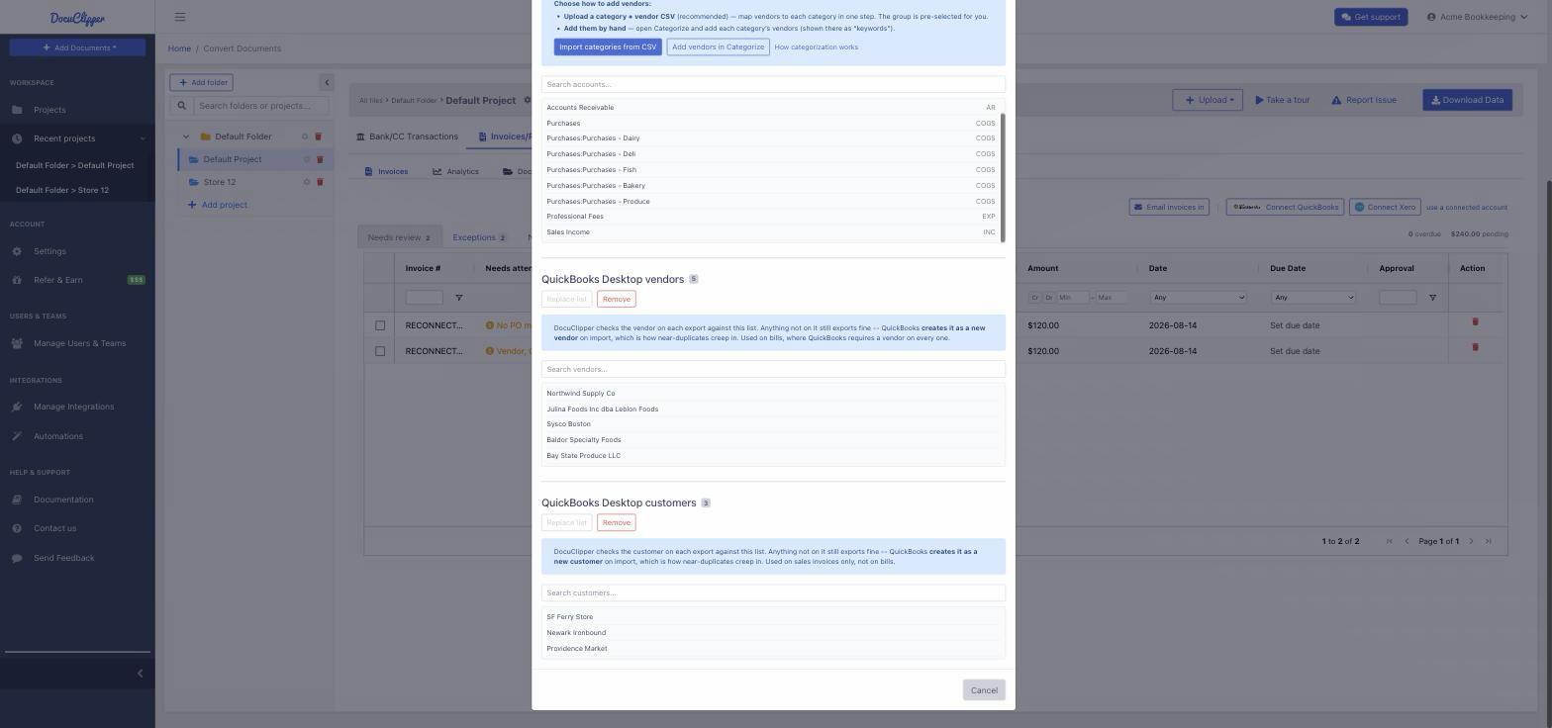This screenshot has height=728, width=1552.
Task: Open How categorization works link
Action: coord(817,47)
